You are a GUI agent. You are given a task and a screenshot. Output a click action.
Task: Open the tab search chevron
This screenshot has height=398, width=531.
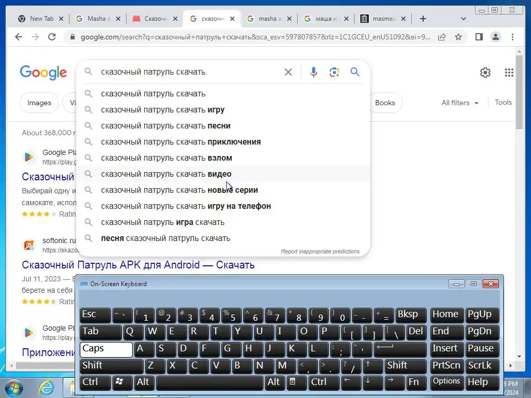[463, 19]
